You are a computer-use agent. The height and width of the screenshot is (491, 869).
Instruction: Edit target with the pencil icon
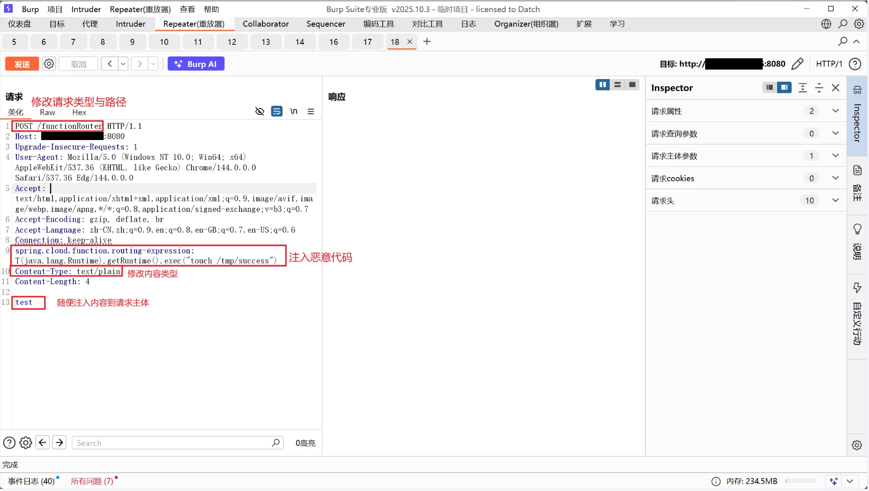[797, 64]
